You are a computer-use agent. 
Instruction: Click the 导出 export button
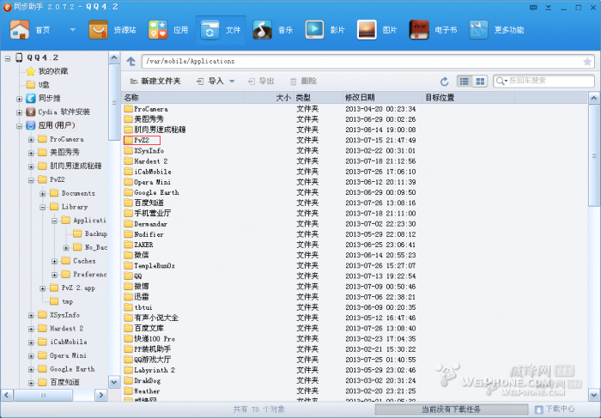[x=261, y=82]
